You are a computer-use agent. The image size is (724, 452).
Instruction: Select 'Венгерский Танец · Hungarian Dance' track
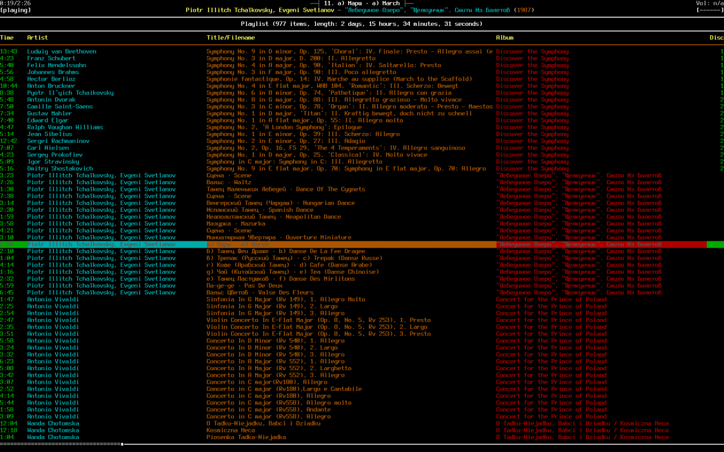pos(362,203)
